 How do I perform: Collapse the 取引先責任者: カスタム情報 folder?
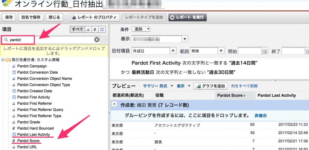tap(3, 60)
